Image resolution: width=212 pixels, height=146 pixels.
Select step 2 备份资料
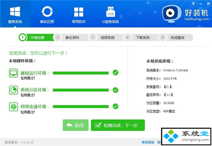click(71, 37)
